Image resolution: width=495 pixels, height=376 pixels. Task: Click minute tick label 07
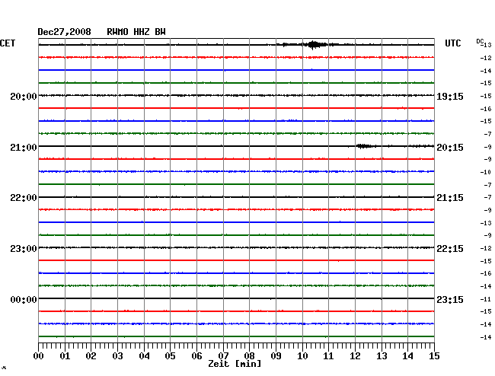coord(223,356)
